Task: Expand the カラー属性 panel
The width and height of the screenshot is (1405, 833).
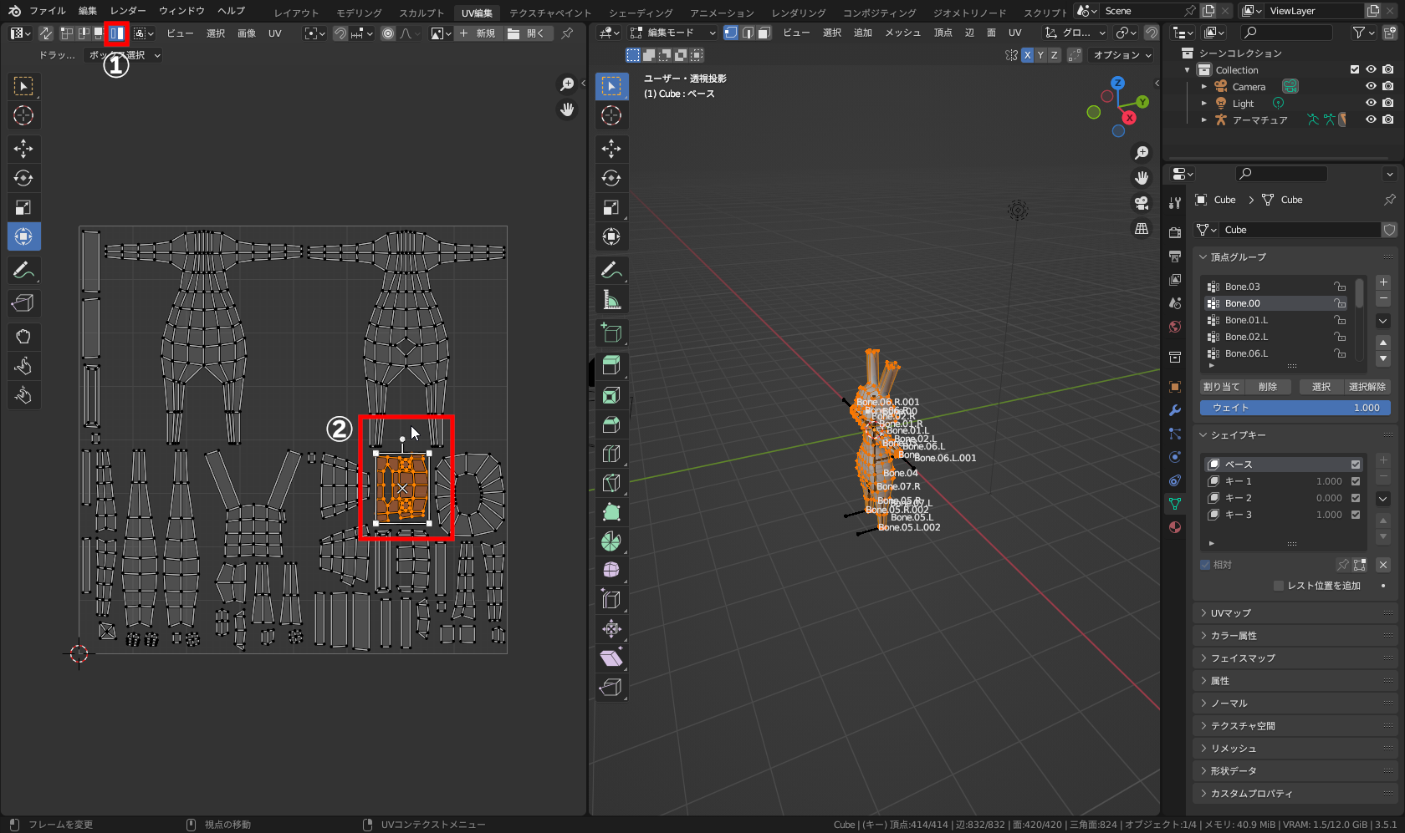Action: 1295,636
